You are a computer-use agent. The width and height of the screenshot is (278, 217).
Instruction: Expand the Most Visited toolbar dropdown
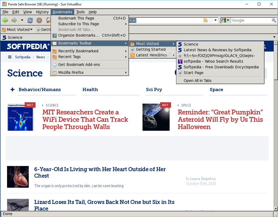(31, 30)
